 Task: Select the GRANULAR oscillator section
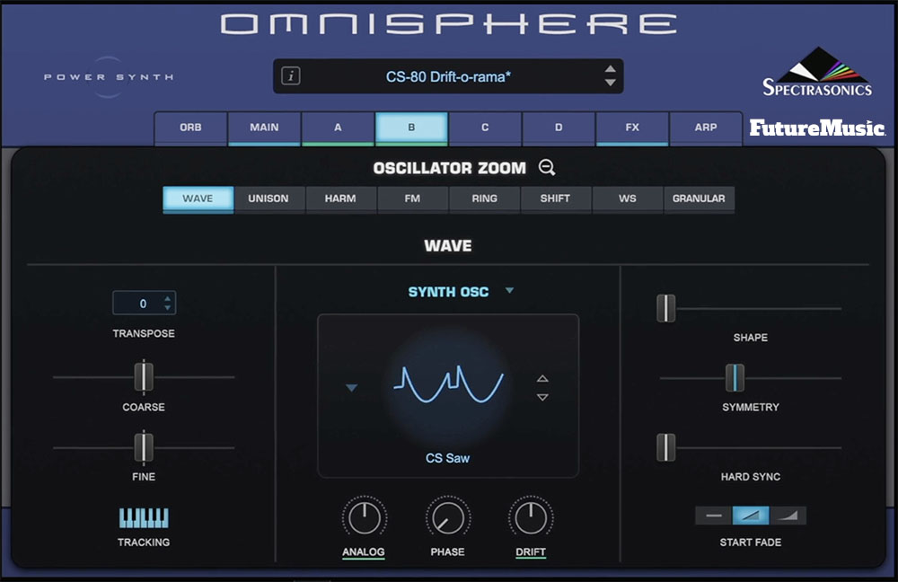pos(699,198)
